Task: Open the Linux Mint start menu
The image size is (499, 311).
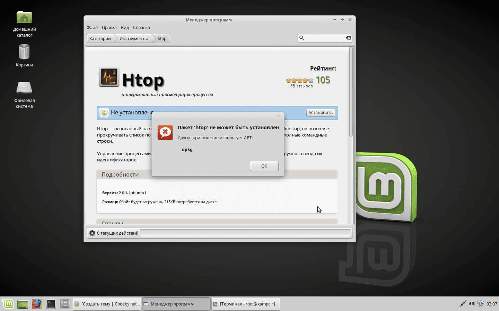Action: 8,304
